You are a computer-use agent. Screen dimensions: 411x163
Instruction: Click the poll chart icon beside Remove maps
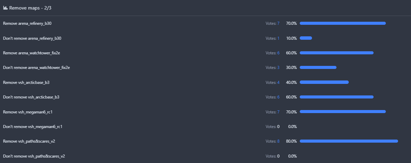point(5,8)
